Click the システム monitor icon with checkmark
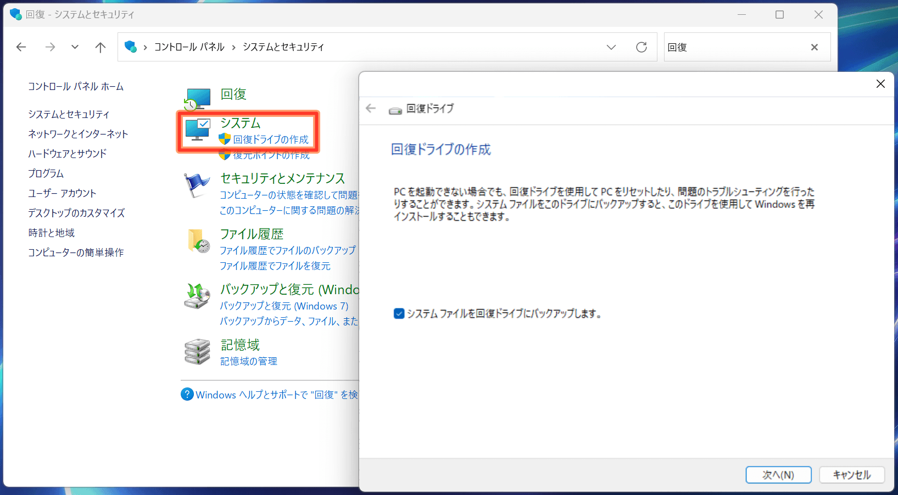The width and height of the screenshot is (898, 495). (197, 130)
